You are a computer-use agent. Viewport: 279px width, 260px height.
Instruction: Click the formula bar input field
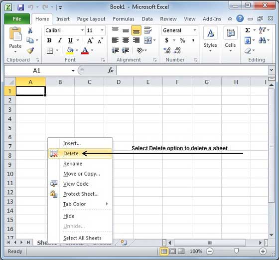192,70
